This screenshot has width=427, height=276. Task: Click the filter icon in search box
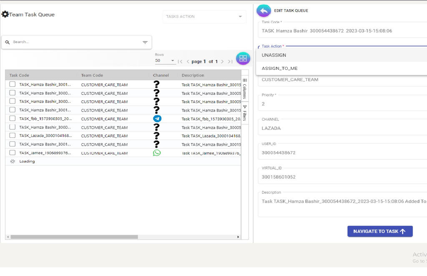pyautogui.click(x=145, y=42)
